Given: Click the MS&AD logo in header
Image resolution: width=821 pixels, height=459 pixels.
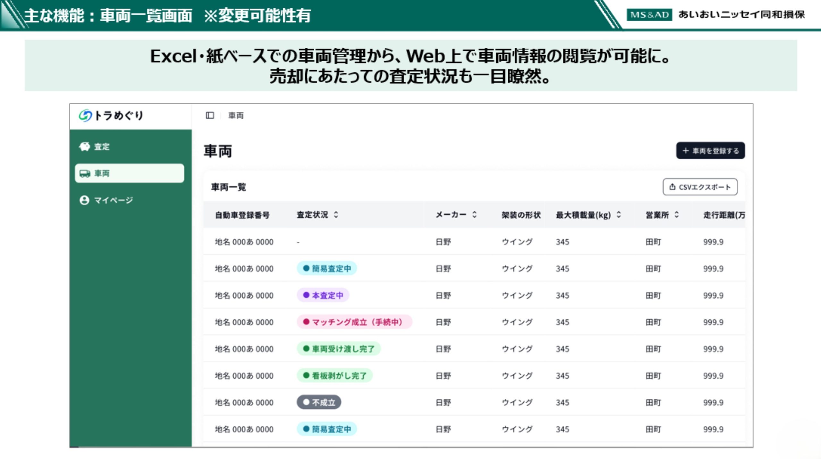Looking at the screenshot, I should click(649, 14).
